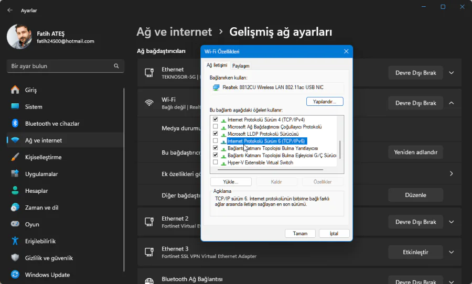
Task: Click the Gizlilik ve güvenlik shield icon
Action: point(15,258)
